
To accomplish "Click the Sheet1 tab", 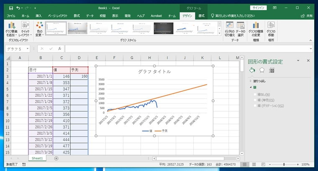I will tap(37, 158).
